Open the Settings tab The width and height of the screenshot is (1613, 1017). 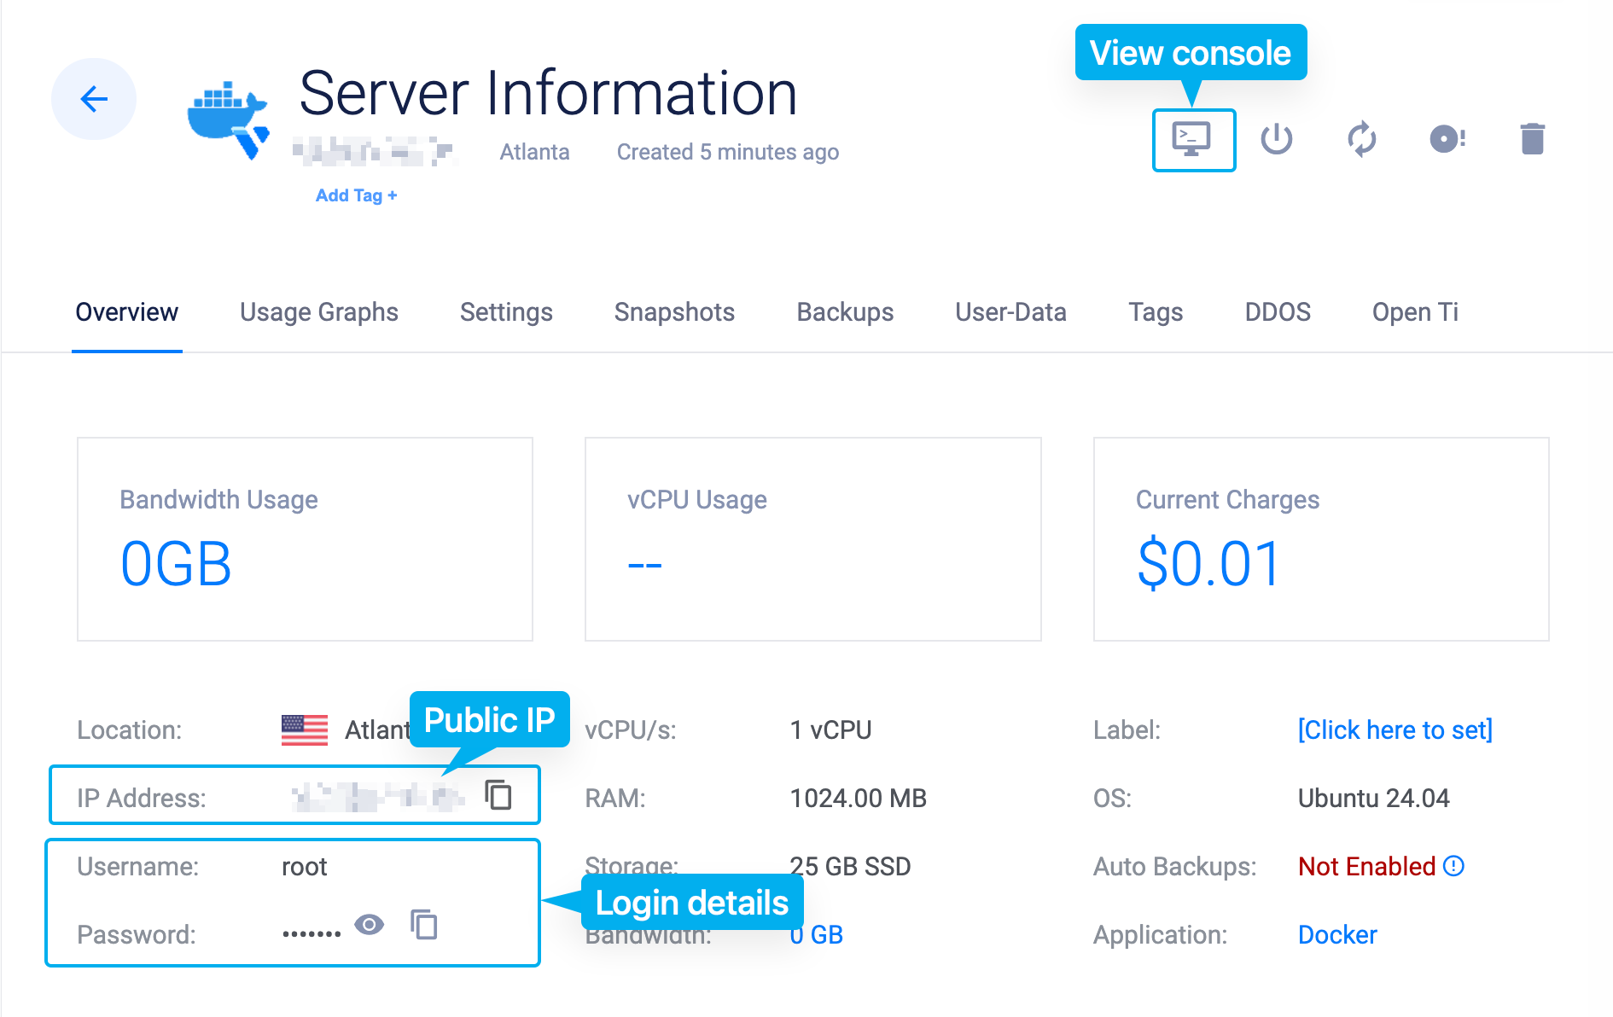(506, 312)
